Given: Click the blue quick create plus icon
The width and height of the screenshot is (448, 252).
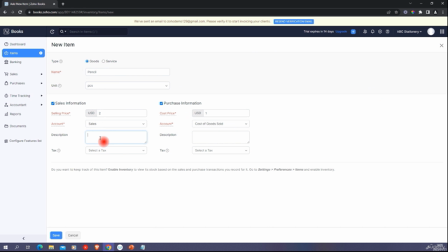Looking at the screenshot, I should 353,31.
